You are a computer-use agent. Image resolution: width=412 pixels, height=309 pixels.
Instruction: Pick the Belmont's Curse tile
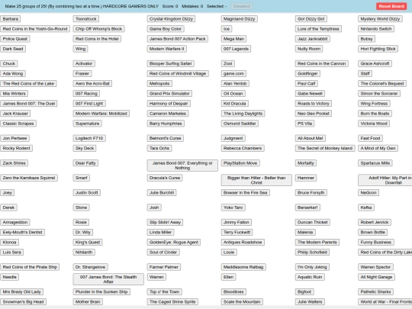(166, 138)
